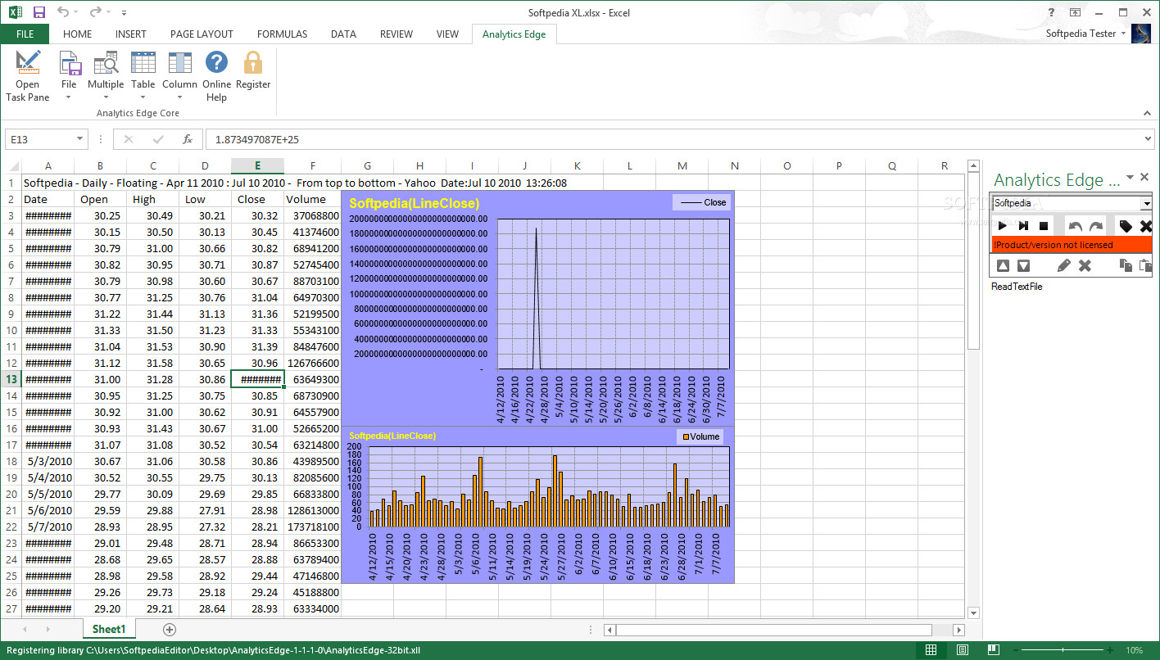Switch to the HOME ribbon tab

pos(78,34)
